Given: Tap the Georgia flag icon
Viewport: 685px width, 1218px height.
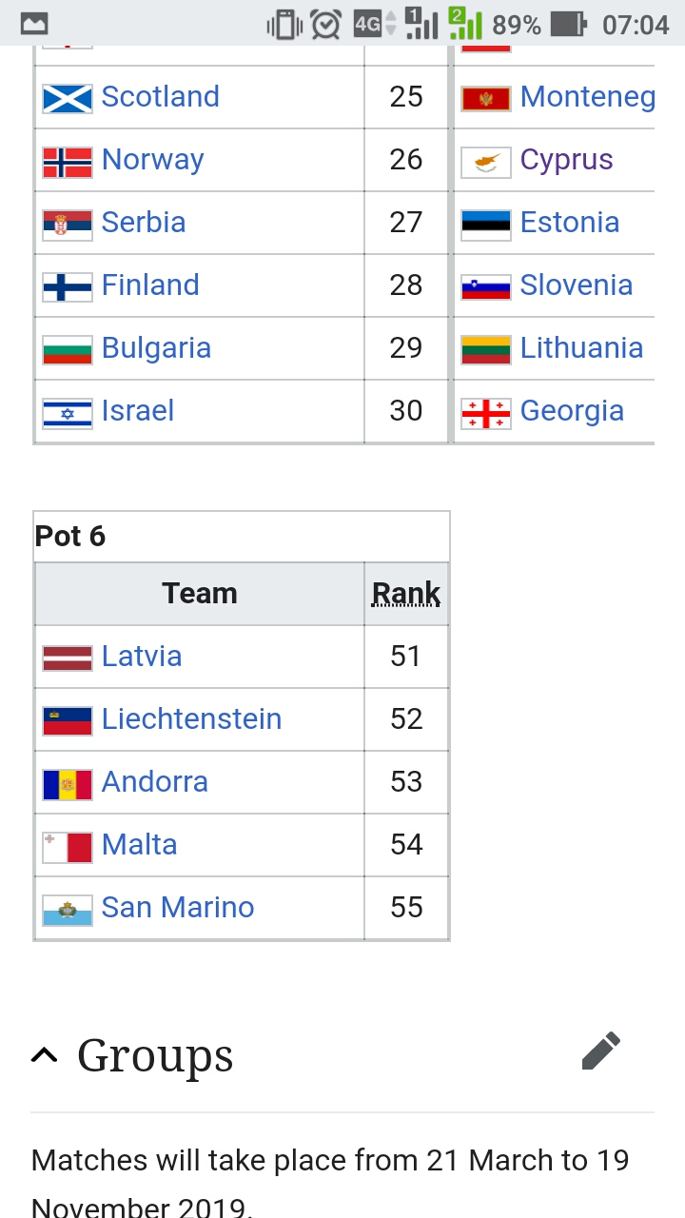Looking at the screenshot, I should pos(486,412).
